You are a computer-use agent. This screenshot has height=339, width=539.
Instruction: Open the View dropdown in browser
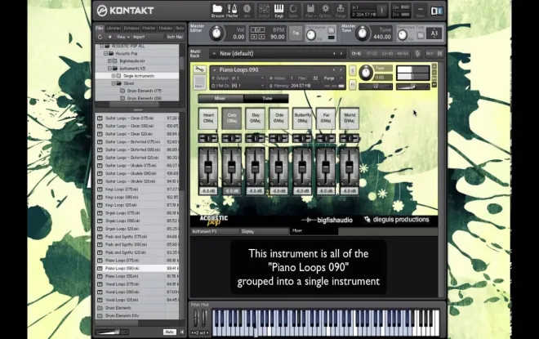tap(122, 37)
